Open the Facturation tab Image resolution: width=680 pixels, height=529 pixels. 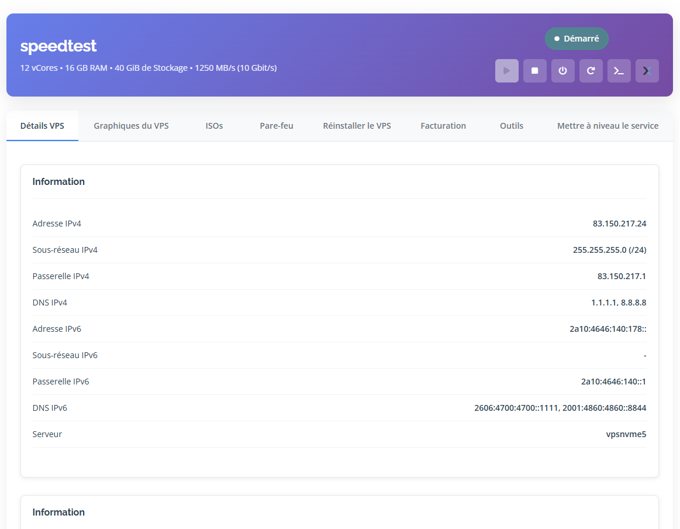(443, 126)
